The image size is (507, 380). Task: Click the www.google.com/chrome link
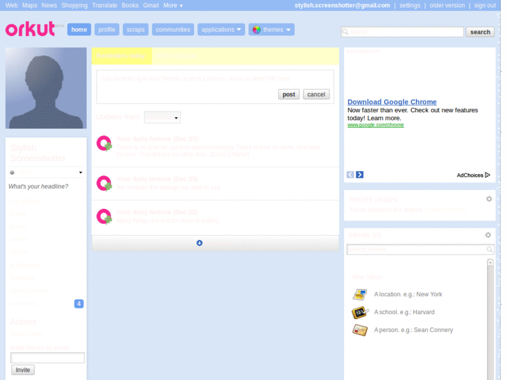point(375,125)
